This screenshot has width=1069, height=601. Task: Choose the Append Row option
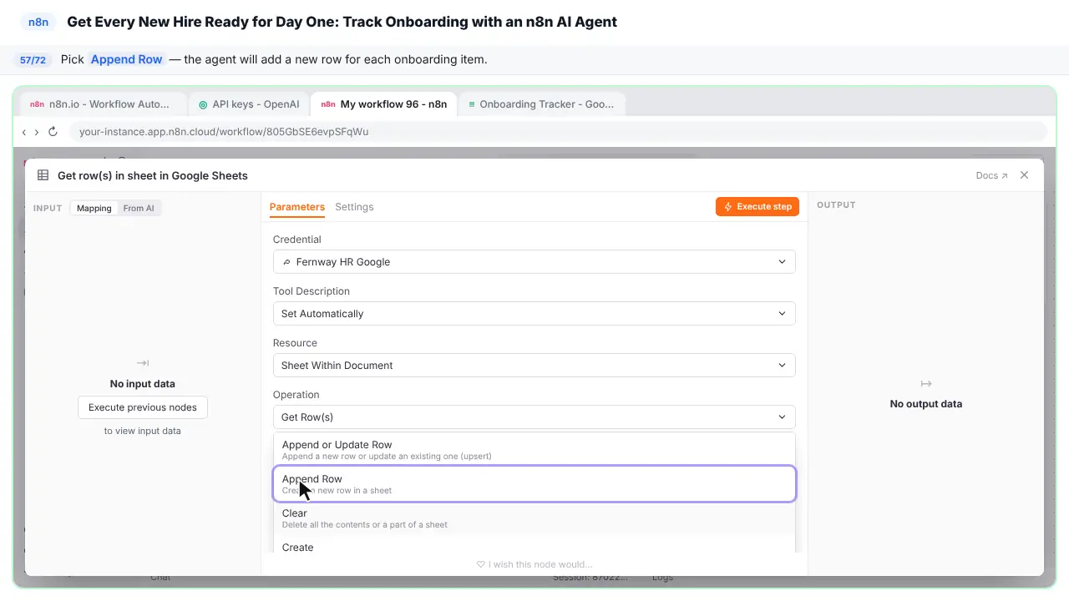534,484
